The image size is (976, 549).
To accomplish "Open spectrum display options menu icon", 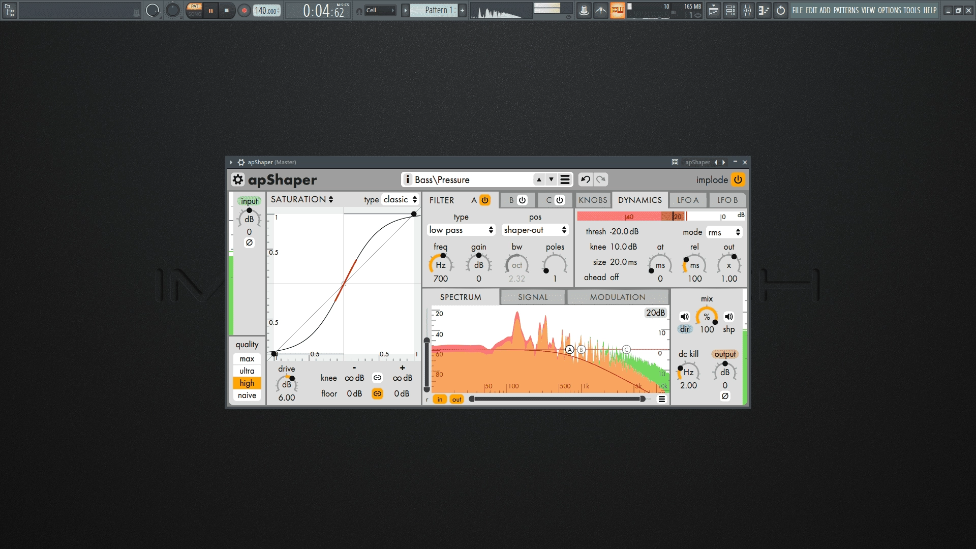I will pos(662,399).
